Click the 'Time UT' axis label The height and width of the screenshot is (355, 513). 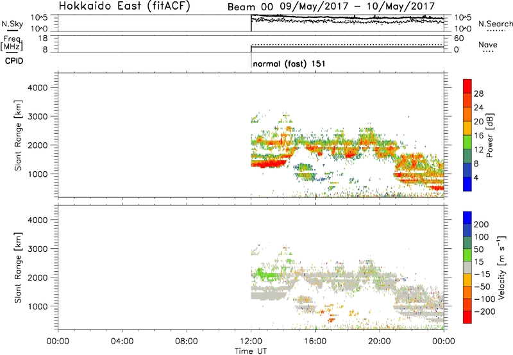(251, 351)
